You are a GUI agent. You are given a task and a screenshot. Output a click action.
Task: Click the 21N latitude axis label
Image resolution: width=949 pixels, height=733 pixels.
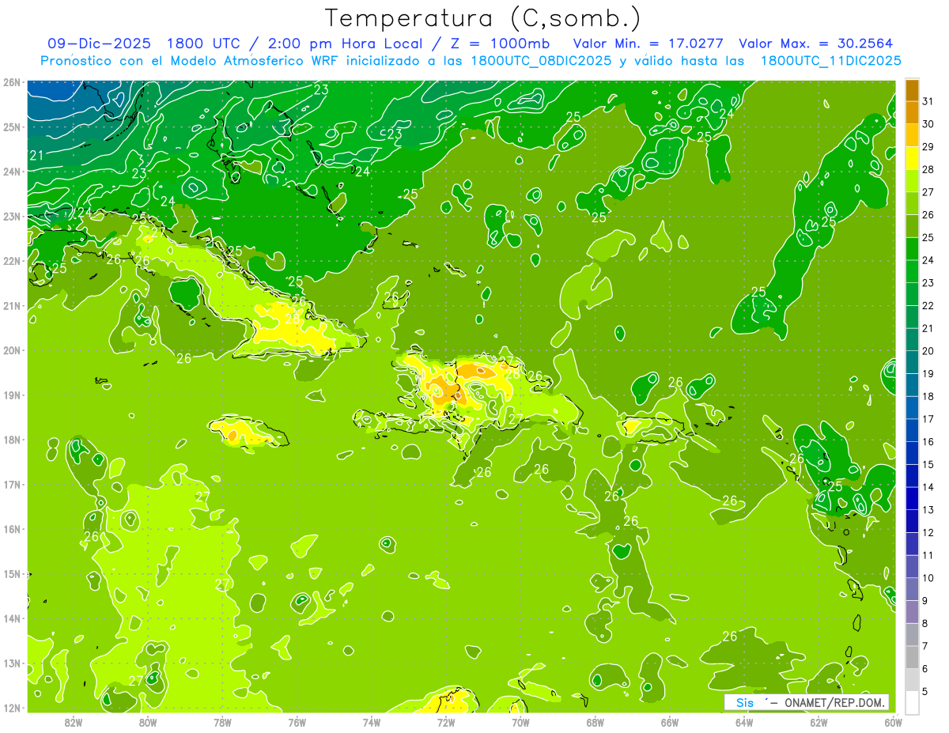click(x=12, y=306)
